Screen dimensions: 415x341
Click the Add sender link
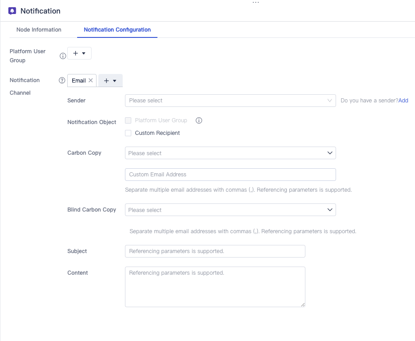coord(403,101)
